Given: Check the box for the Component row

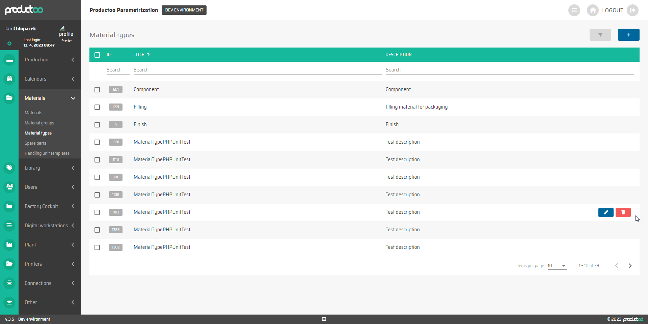Looking at the screenshot, I should pos(97,90).
